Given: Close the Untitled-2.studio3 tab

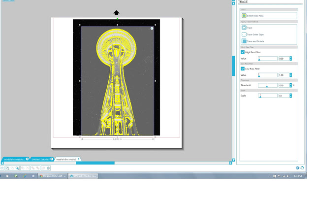Looking at the screenshot, I should [x=52, y=159].
